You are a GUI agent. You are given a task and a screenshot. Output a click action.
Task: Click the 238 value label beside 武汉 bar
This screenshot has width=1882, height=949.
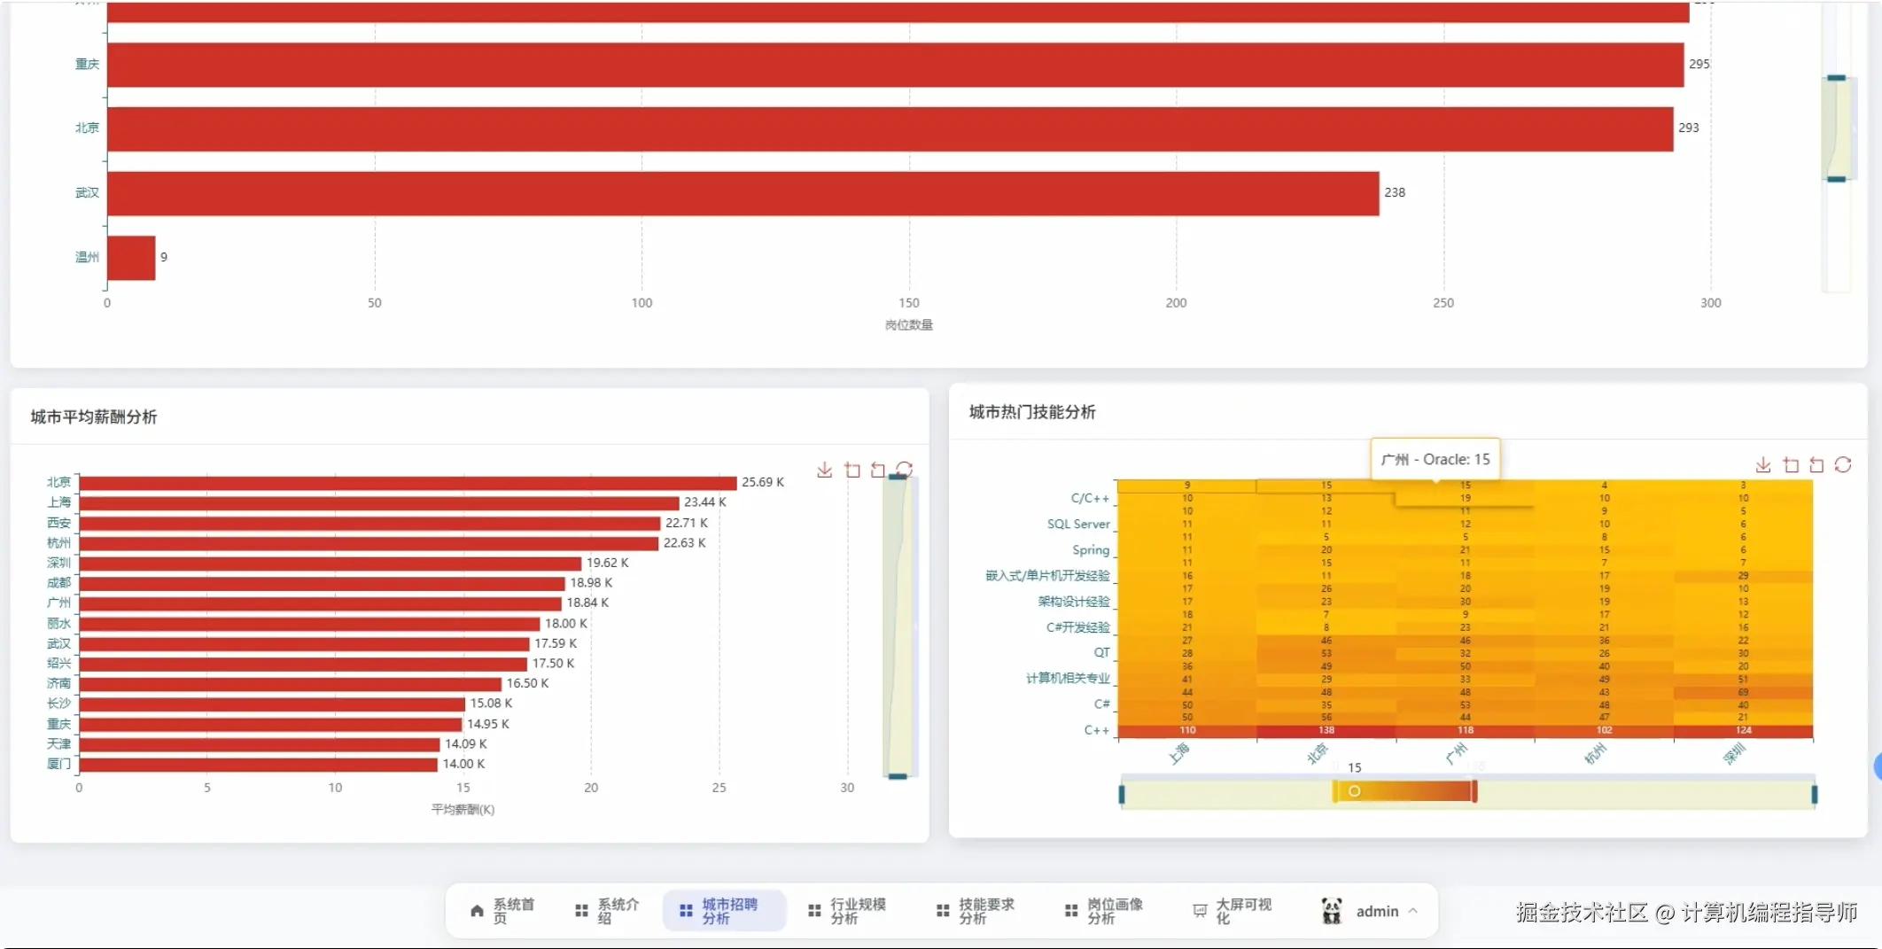(1395, 192)
